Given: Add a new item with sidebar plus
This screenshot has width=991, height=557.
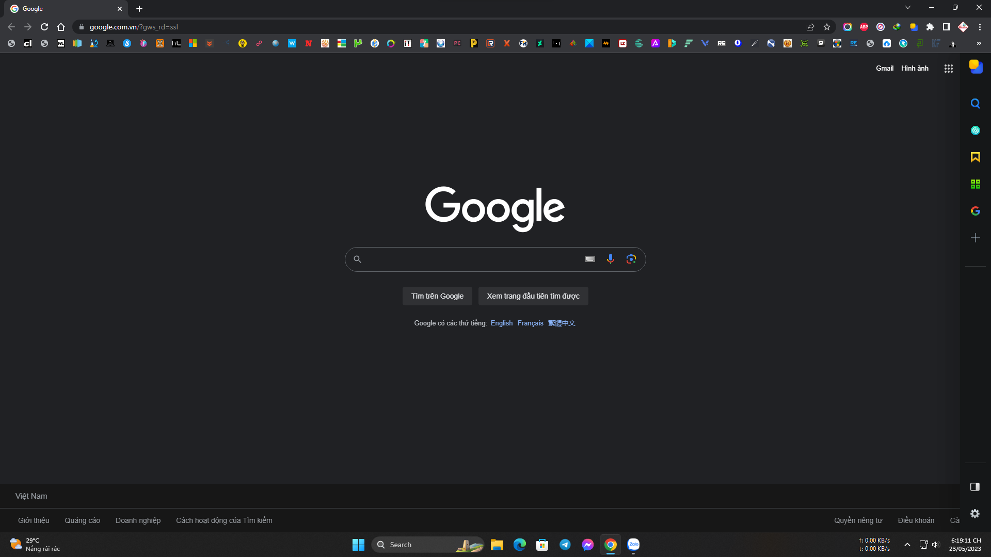Looking at the screenshot, I should click(x=975, y=238).
